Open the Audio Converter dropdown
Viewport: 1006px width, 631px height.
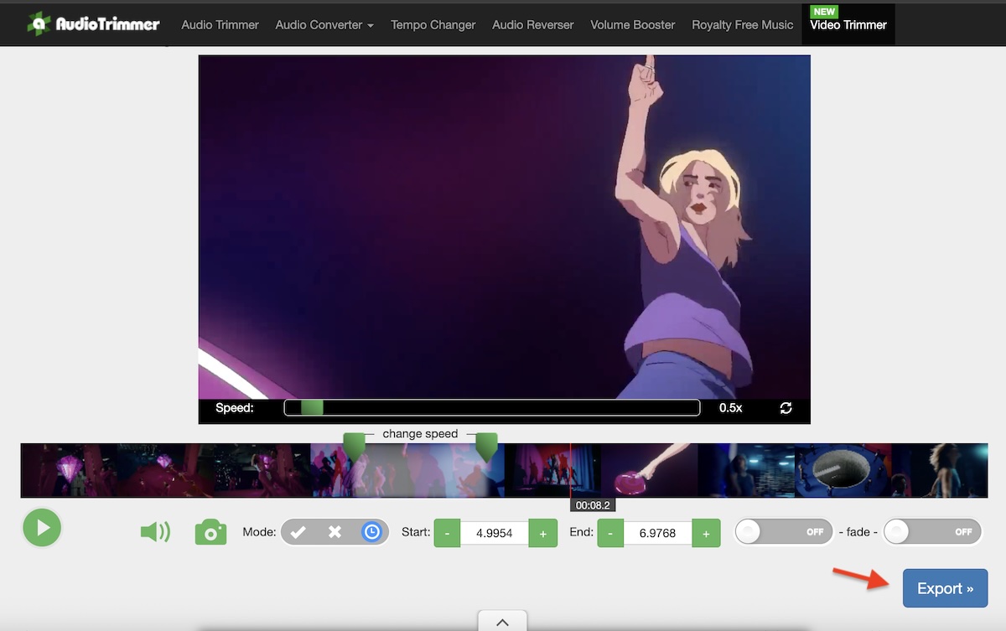pos(324,25)
